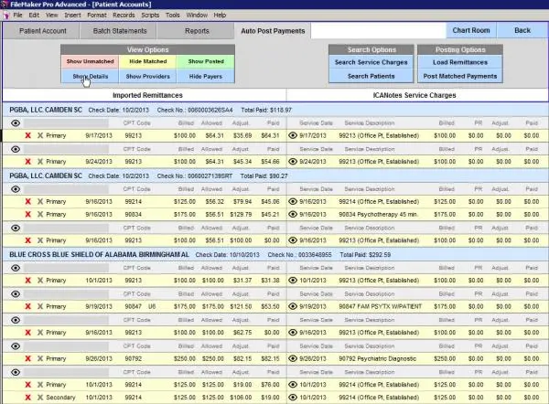The image size is (549, 404).
Task: Open the Window menu
Action: point(197,15)
